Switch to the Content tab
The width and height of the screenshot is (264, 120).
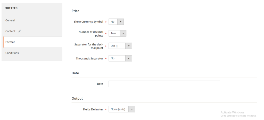click(10, 31)
